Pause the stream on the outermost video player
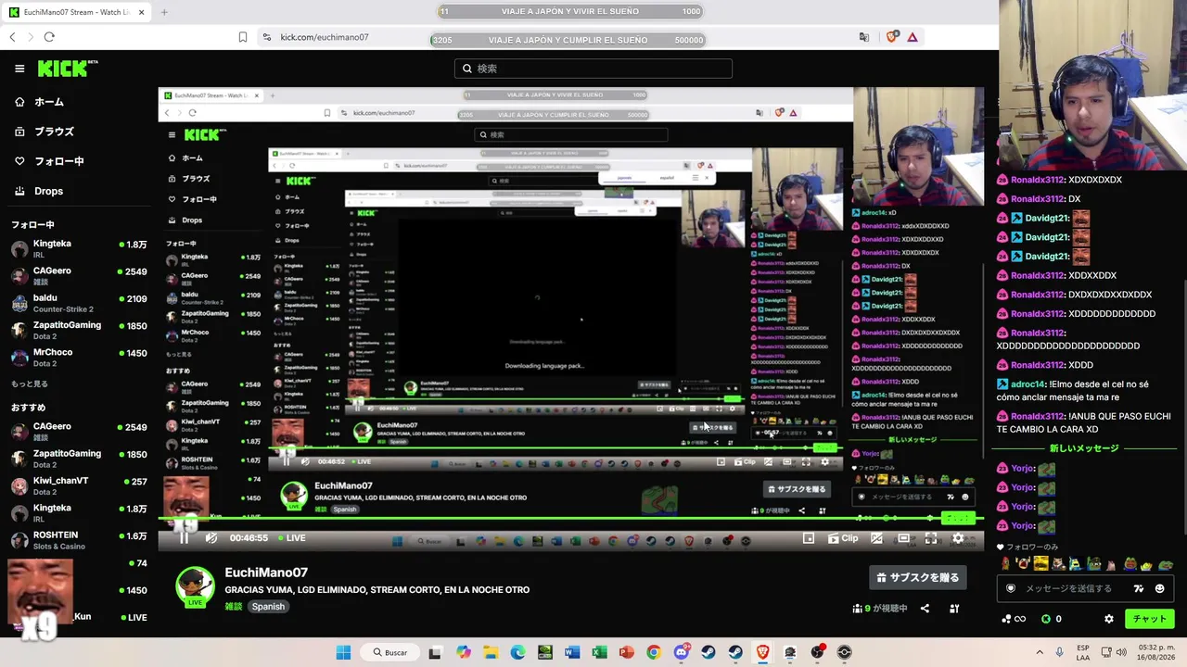1187x667 pixels. (x=184, y=538)
